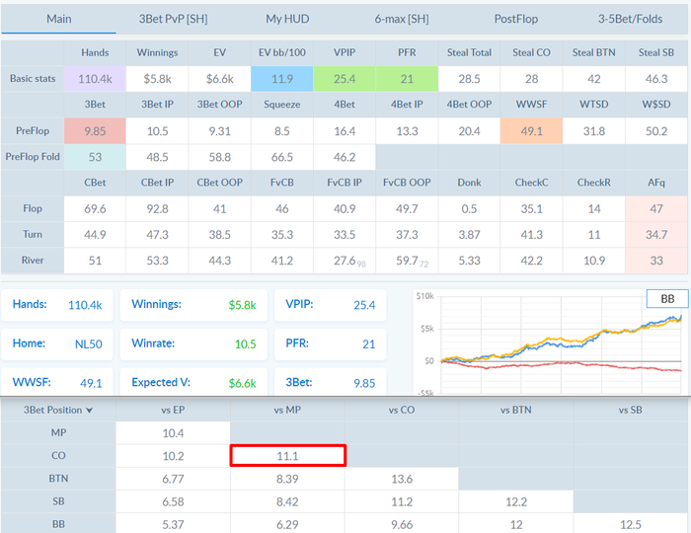Select Hands value 110.4k in Basic stats
Screen dimensions: 691x533
coord(95,79)
